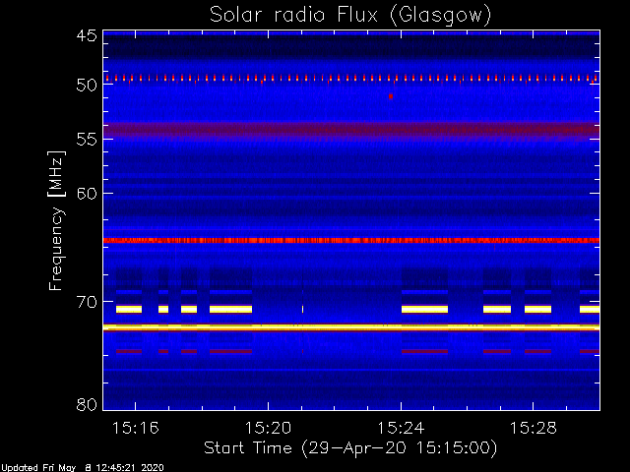Click the 15:28 time tick label
Screen dimensions: 630x472
click(x=534, y=429)
